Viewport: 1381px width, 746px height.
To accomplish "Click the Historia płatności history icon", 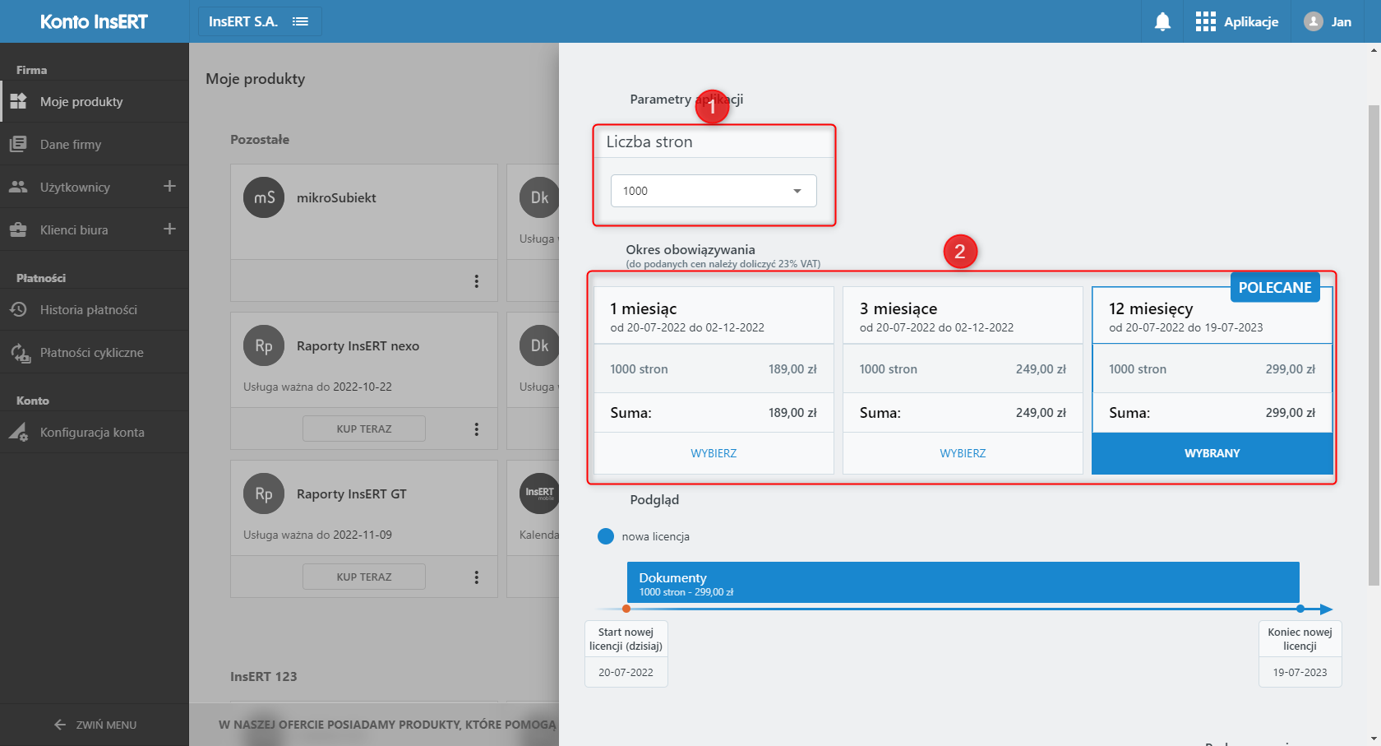I will tap(18, 309).
